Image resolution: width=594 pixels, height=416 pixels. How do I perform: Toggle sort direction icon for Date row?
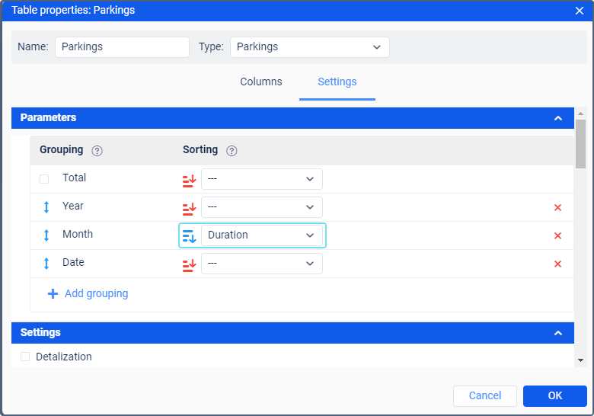pyautogui.click(x=189, y=264)
